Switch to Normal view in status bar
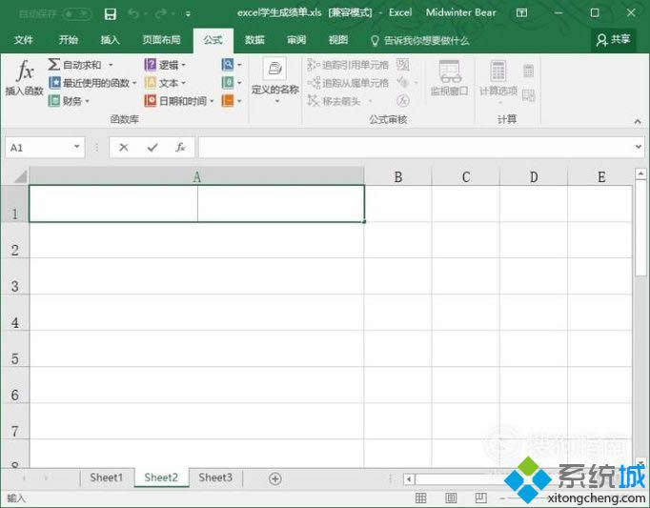 click(x=420, y=498)
